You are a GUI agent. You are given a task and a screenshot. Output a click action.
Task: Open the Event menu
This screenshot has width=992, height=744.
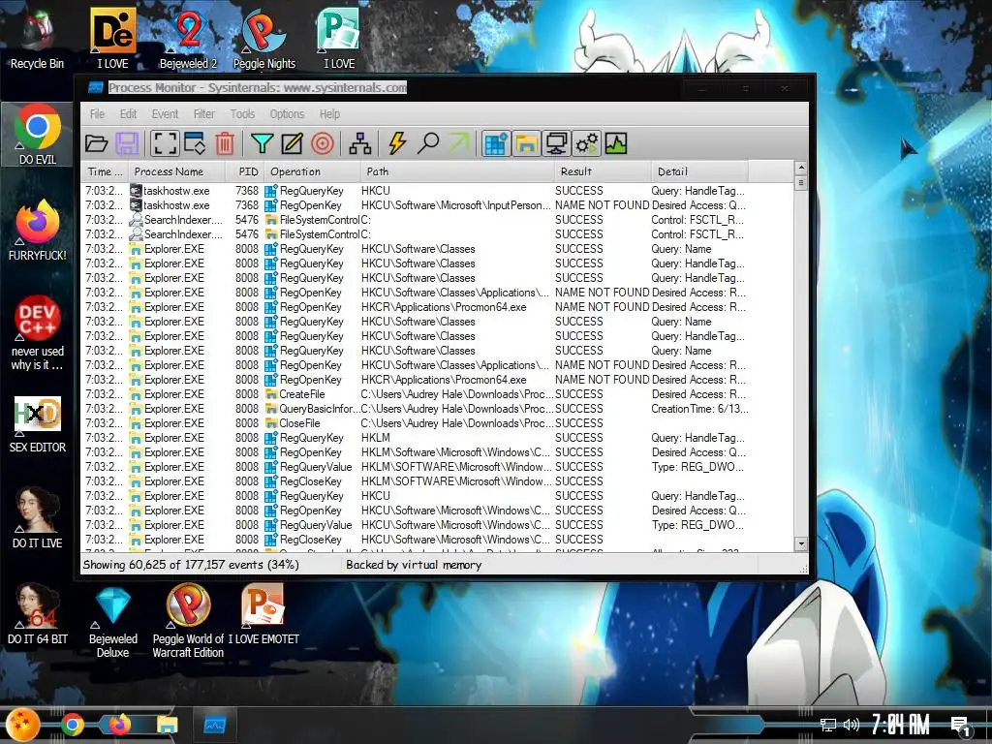(x=165, y=114)
